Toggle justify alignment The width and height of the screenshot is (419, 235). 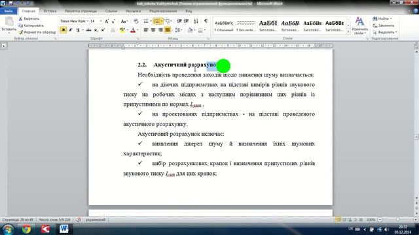pyautogui.click(x=168, y=30)
